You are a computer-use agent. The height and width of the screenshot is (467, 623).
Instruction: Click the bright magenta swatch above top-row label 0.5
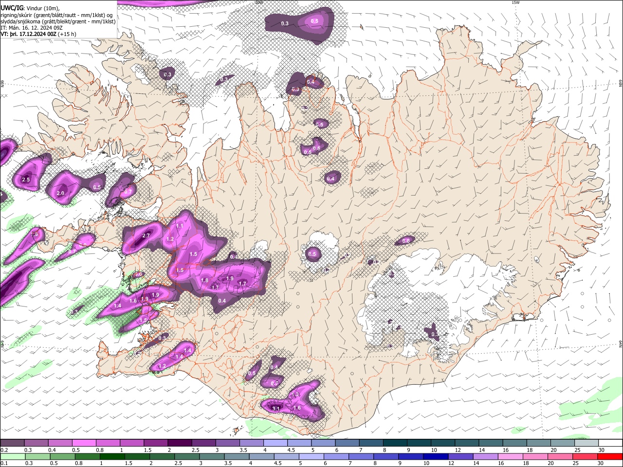point(84,443)
